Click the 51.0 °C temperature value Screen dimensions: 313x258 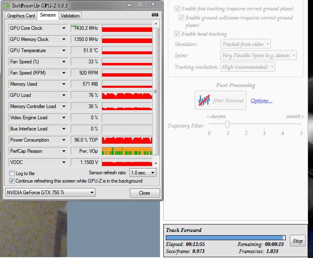85,51
